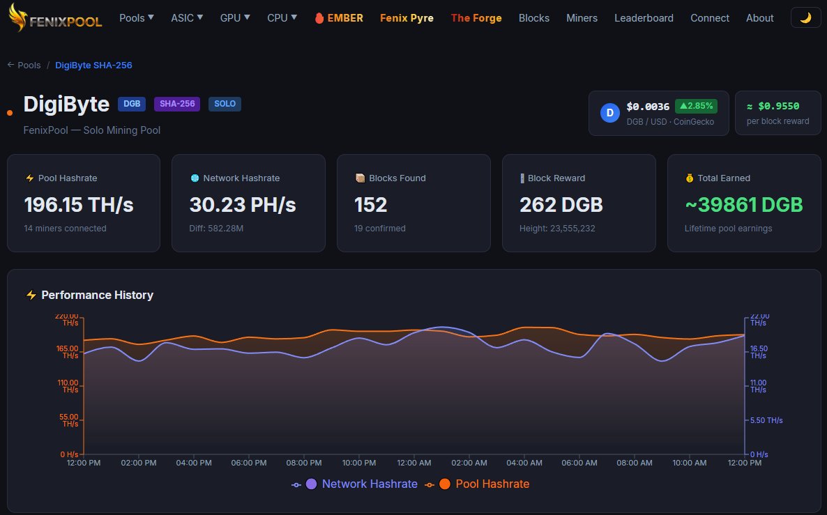Click the back arrow icon before Pools
827x515 pixels.
(x=10, y=64)
